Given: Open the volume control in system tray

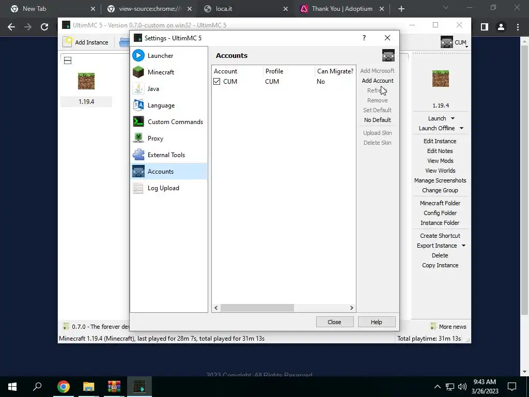Looking at the screenshot, I should tap(462, 387).
